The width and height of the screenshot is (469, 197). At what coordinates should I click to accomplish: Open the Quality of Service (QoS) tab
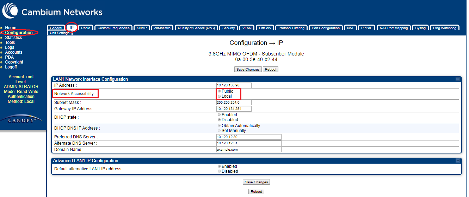click(196, 28)
